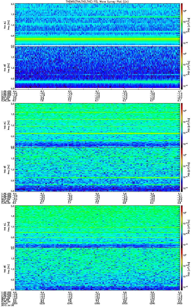Select the THA B-perpendicular frequency axis label

pyautogui.click(x=6, y=25)
